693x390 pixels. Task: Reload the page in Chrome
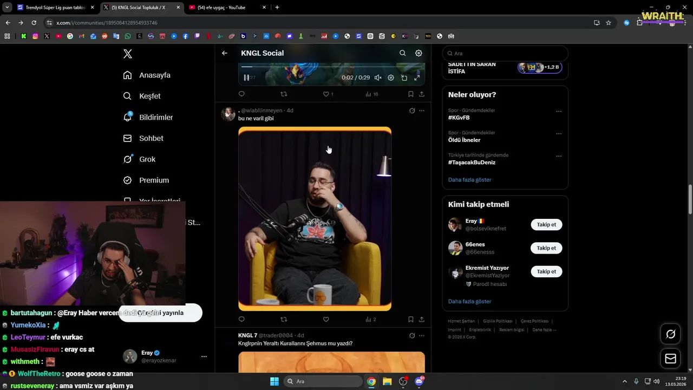click(x=34, y=23)
